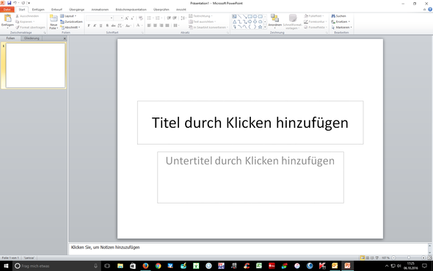Click the zoom slider handle in status bar
Viewport: 433px width, 271px height.
pyautogui.click(x=409, y=258)
